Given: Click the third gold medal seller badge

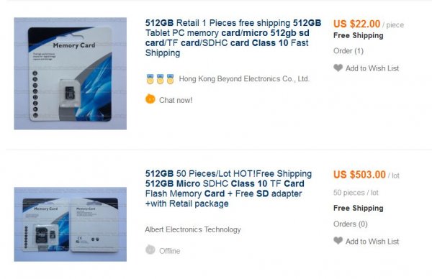Looking at the screenshot, I should coord(170,79).
